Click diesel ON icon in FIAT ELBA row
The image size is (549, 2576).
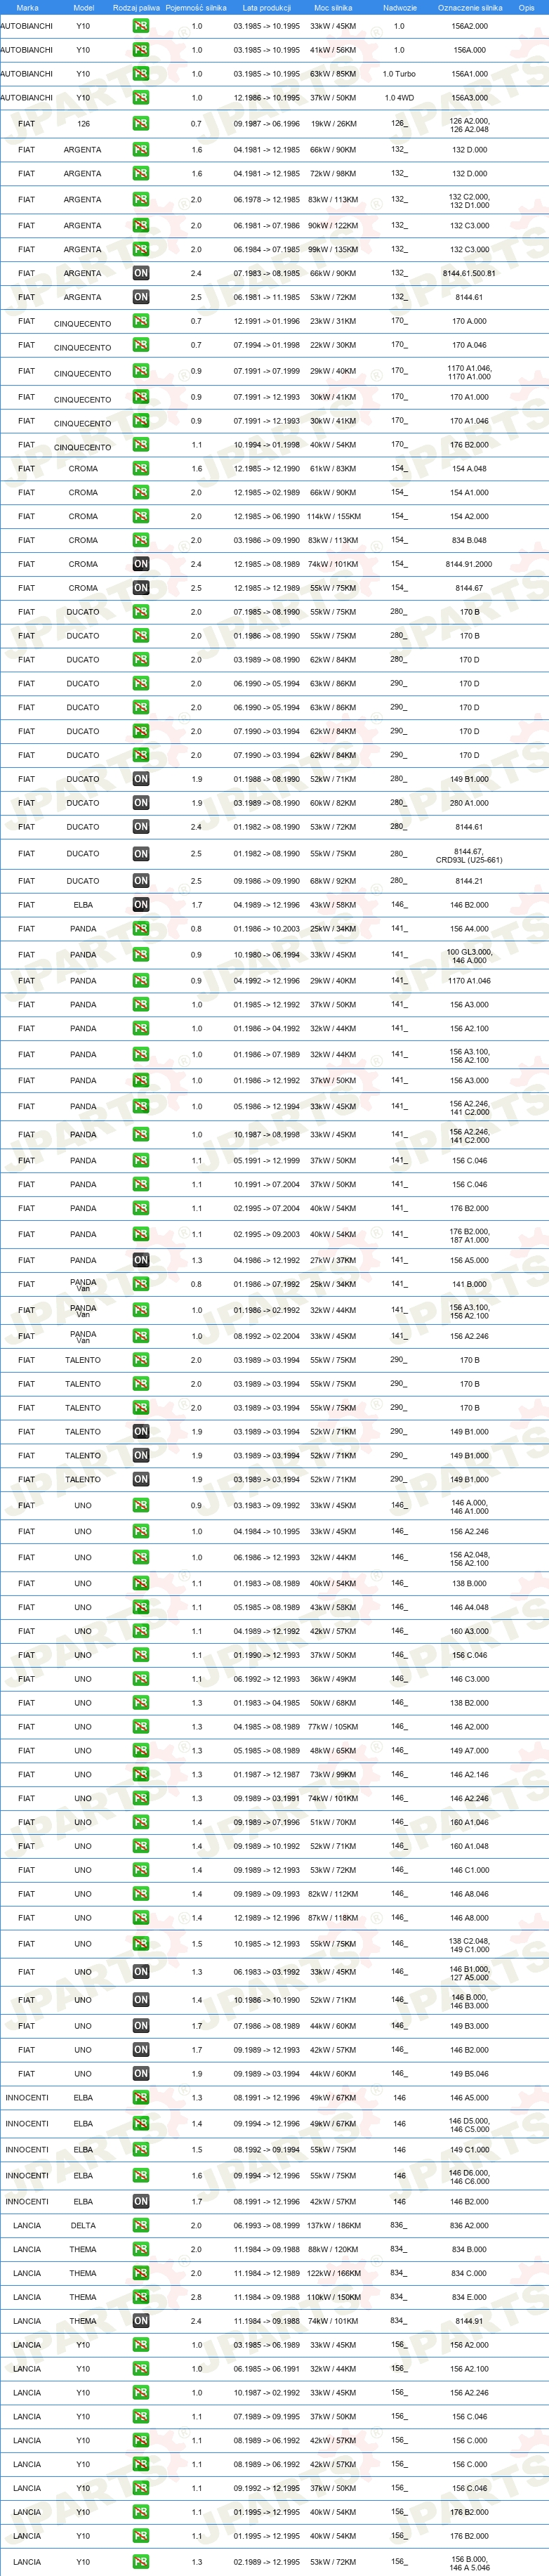pyautogui.click(x=141, y=905)
